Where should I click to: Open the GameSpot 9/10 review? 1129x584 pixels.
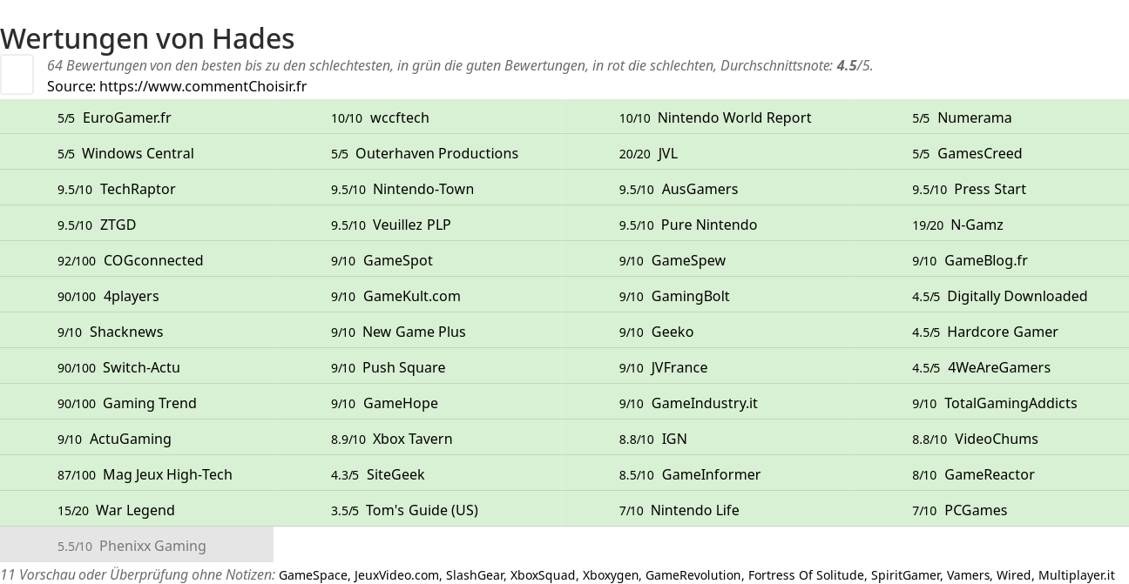pyautogui.click(x=382, y=260)
